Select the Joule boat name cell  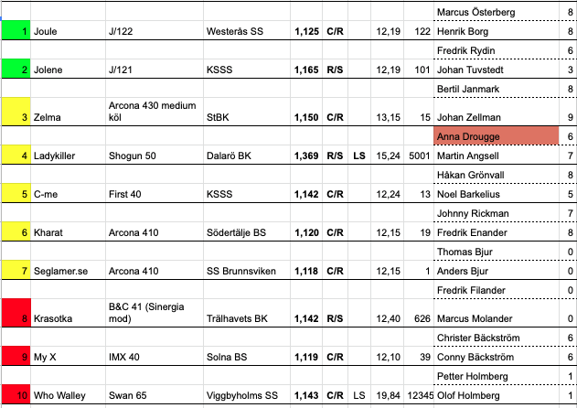click(66, 31)
